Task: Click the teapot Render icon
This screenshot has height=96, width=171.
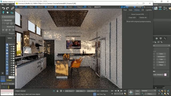Action: (x=170, y=8)
